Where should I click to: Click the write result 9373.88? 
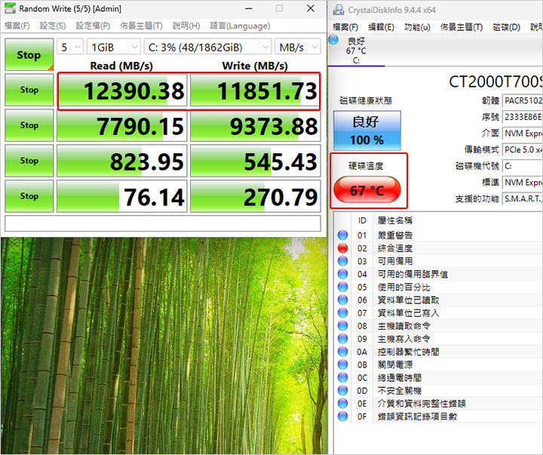255,125
